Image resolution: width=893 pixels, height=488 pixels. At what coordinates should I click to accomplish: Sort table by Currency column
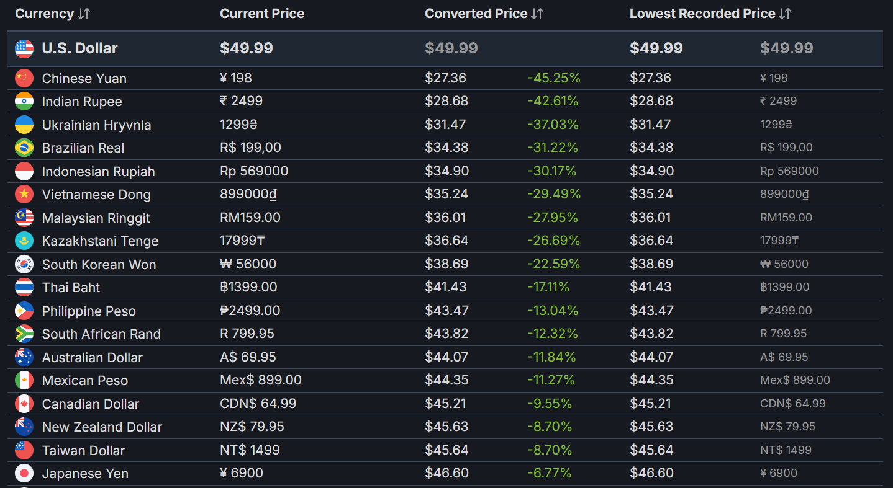pyautogui.click(x=53, y=14)
